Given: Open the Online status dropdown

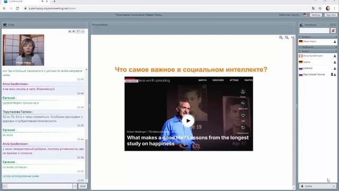Looking at the screenshot, I should [x=317, y=186].
